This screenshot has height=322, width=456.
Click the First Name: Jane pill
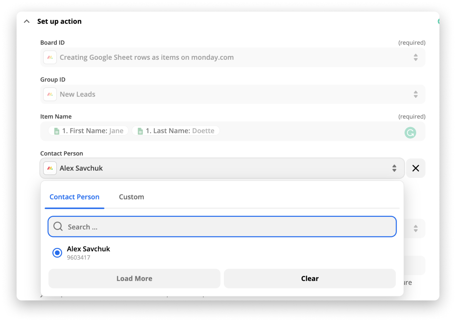[x=89, y=131]
